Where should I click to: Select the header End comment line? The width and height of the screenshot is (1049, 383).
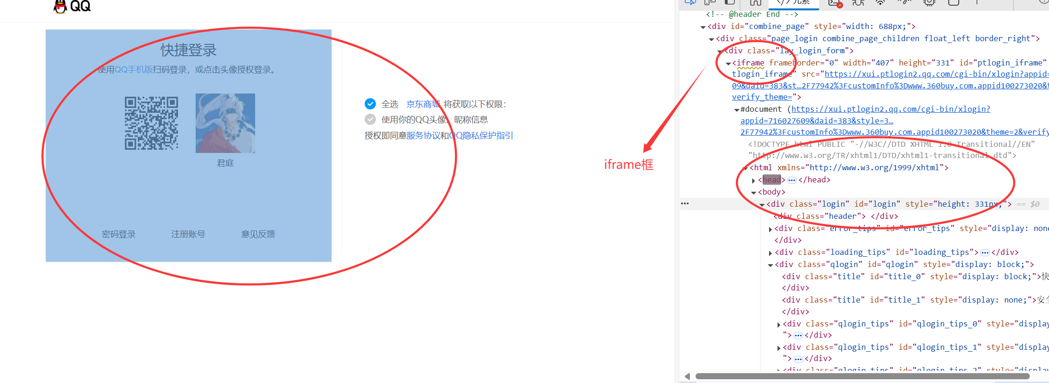tap(752, 14)
